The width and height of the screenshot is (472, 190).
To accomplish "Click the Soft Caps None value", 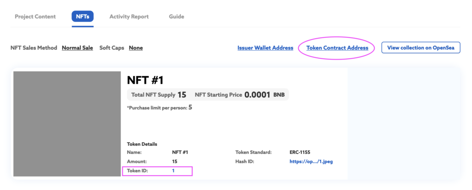I will click(136, 48).
